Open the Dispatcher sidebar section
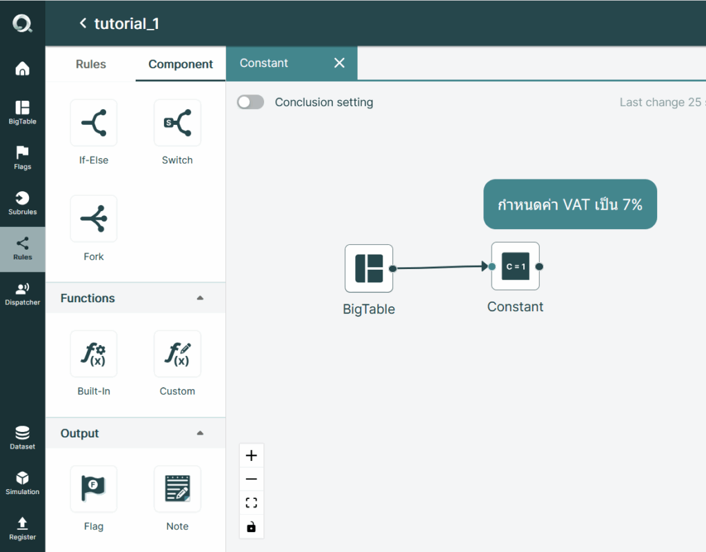This screenshot has width=706, height=552. coord(23,294)
